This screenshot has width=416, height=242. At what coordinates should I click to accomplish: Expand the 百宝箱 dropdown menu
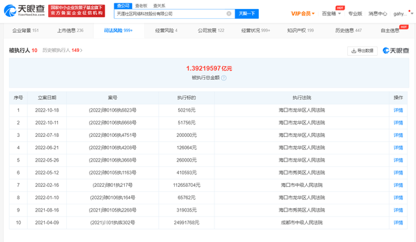click(x=331, y=14)
